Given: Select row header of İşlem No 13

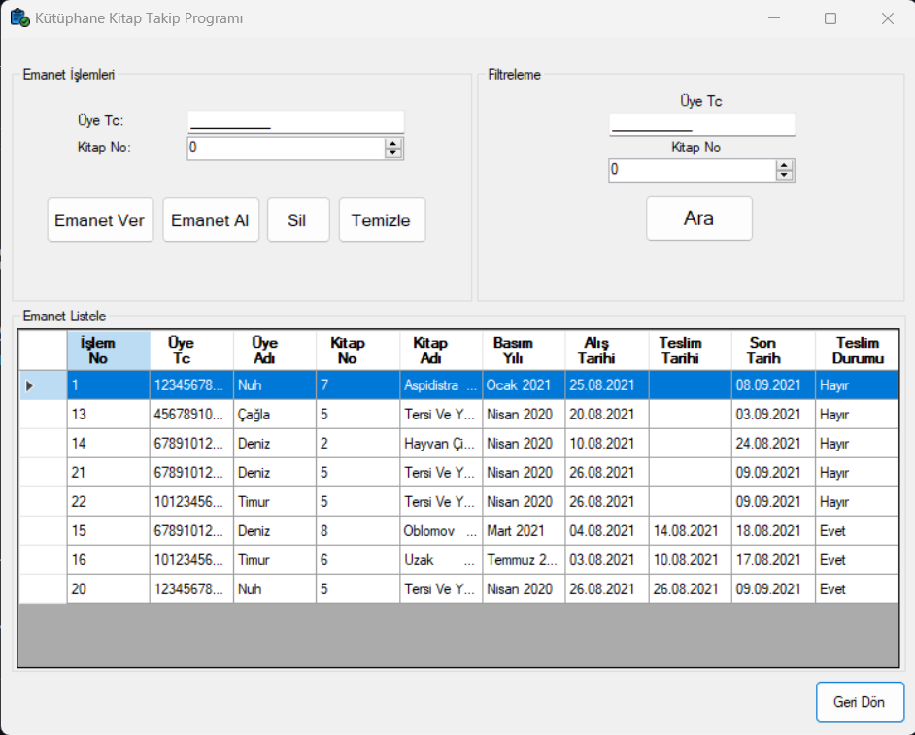Looking at the screenshot, I should [x=43, y=415].
